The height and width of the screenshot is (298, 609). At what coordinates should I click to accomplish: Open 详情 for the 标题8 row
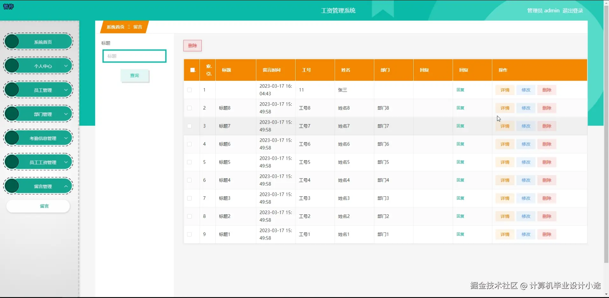[505, 108]
